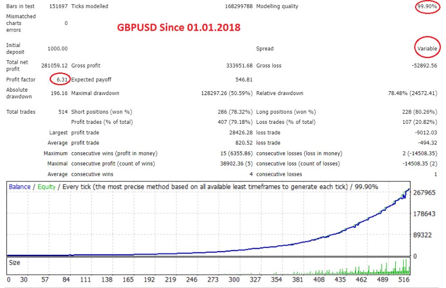Select the Expected payoff label
Viewport: 446px width, 288px height.
(91, 80)
